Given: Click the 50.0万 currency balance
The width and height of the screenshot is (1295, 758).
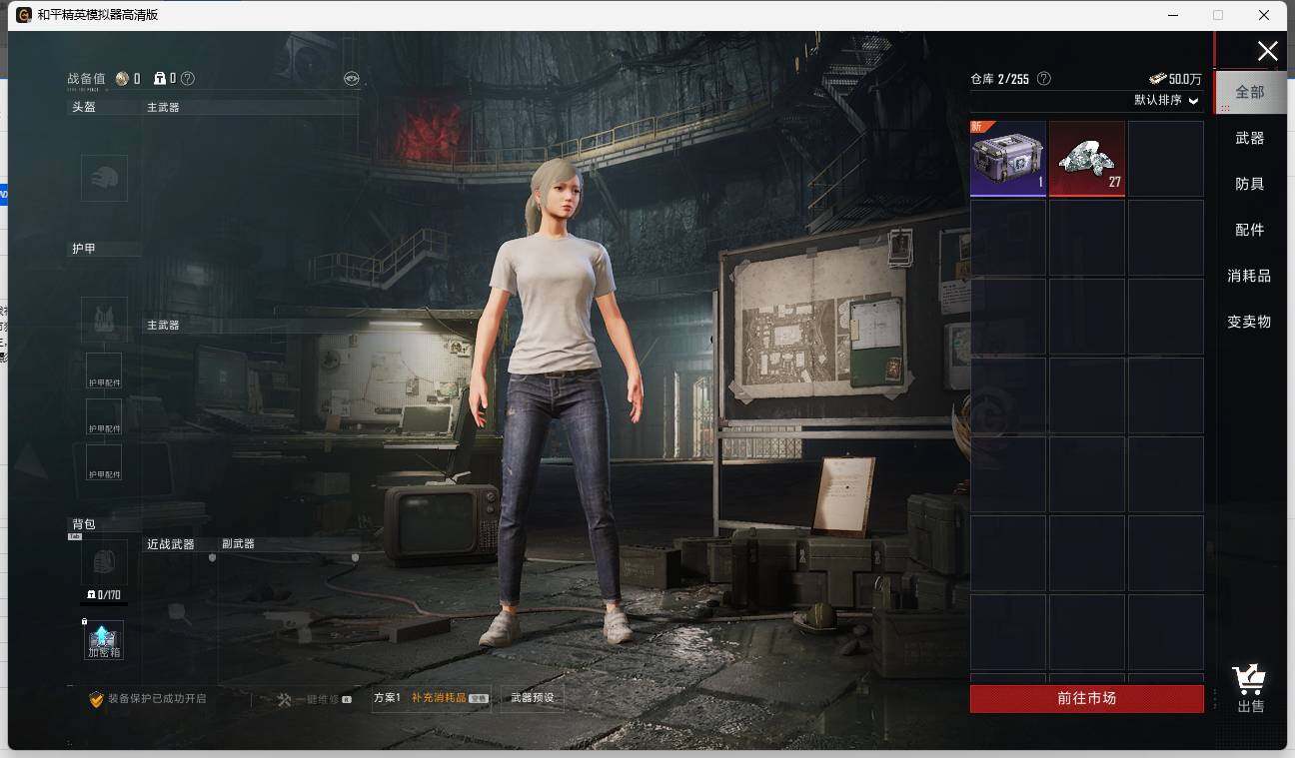Looking at the screenshot, I should [x=1186, y=79].
